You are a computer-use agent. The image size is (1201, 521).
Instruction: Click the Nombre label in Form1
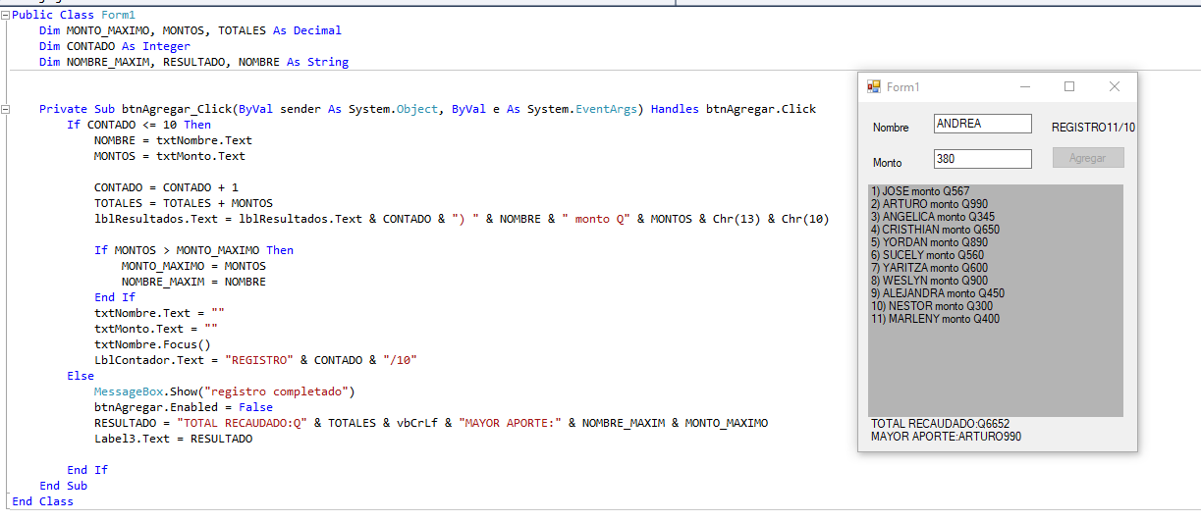pyautogui.click(x=891, y=128)
